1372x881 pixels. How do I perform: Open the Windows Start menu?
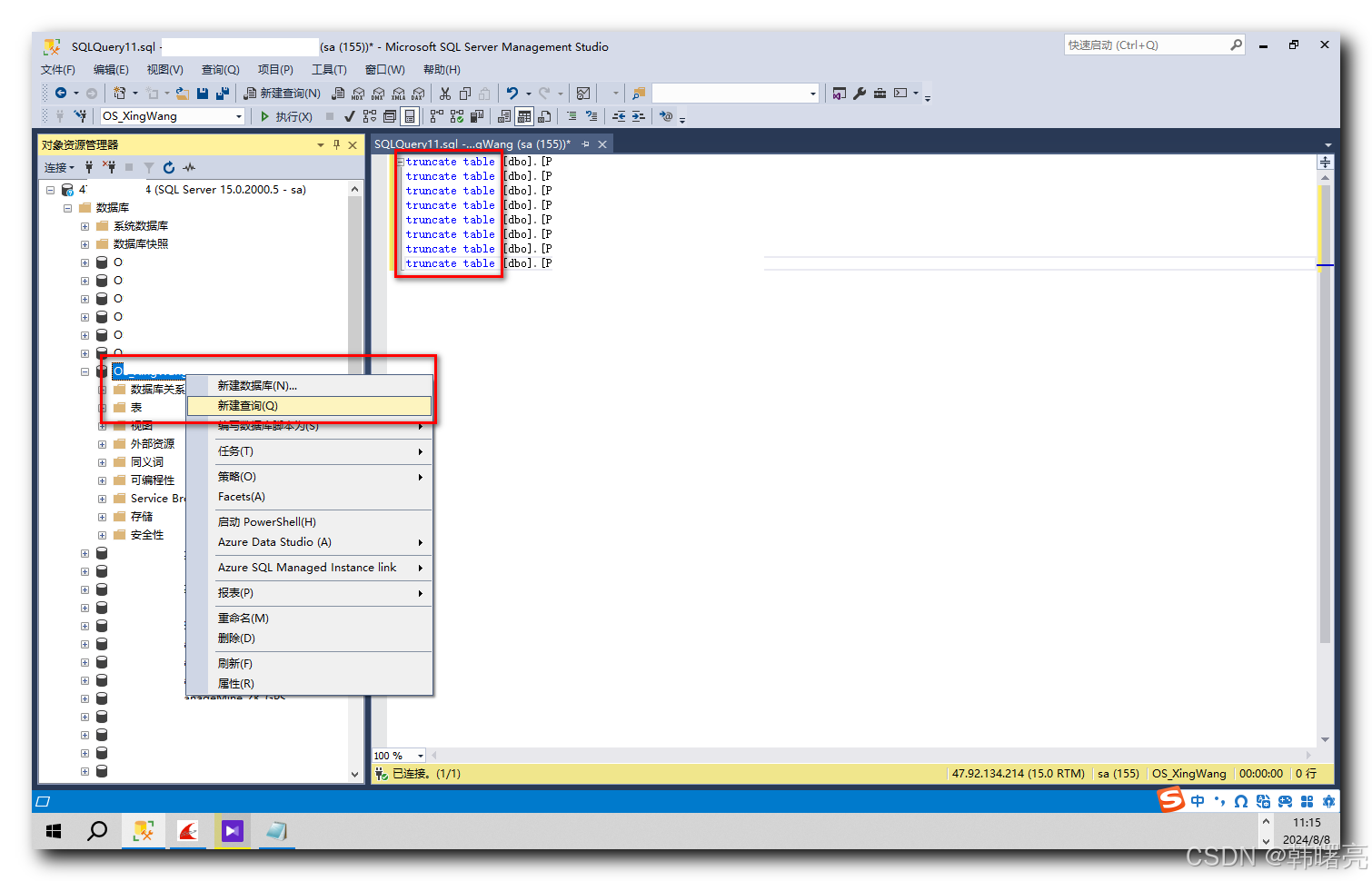point(54,831)
